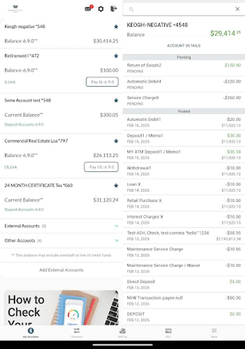Unstar the Commercial Real Estate Loa account

coord(116,141)
